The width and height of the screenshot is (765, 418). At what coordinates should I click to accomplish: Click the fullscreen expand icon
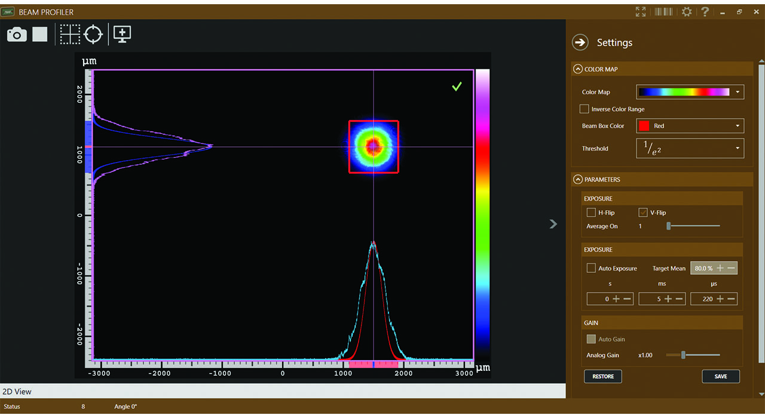[x=640, y=11]
